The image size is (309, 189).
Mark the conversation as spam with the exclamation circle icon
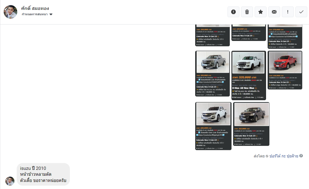tap(233, 12)
